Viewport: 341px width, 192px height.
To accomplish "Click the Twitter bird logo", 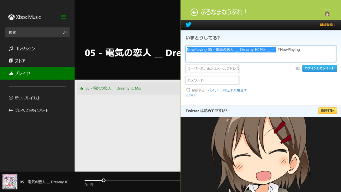I will point(188,25).
